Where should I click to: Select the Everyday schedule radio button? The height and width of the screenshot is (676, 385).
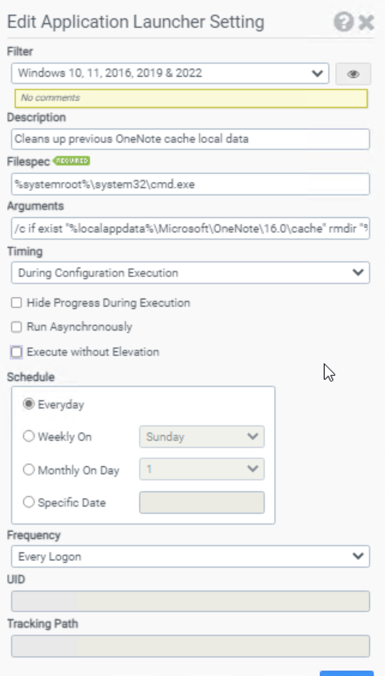(29, 405)
